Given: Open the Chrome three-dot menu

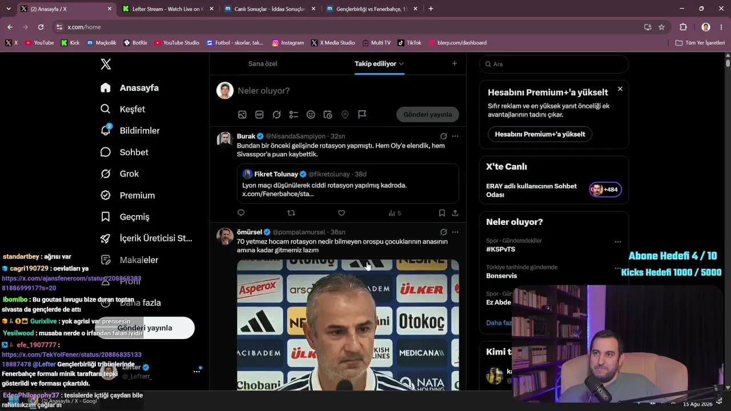Looking at the screenshot, I should coord(722,27).
